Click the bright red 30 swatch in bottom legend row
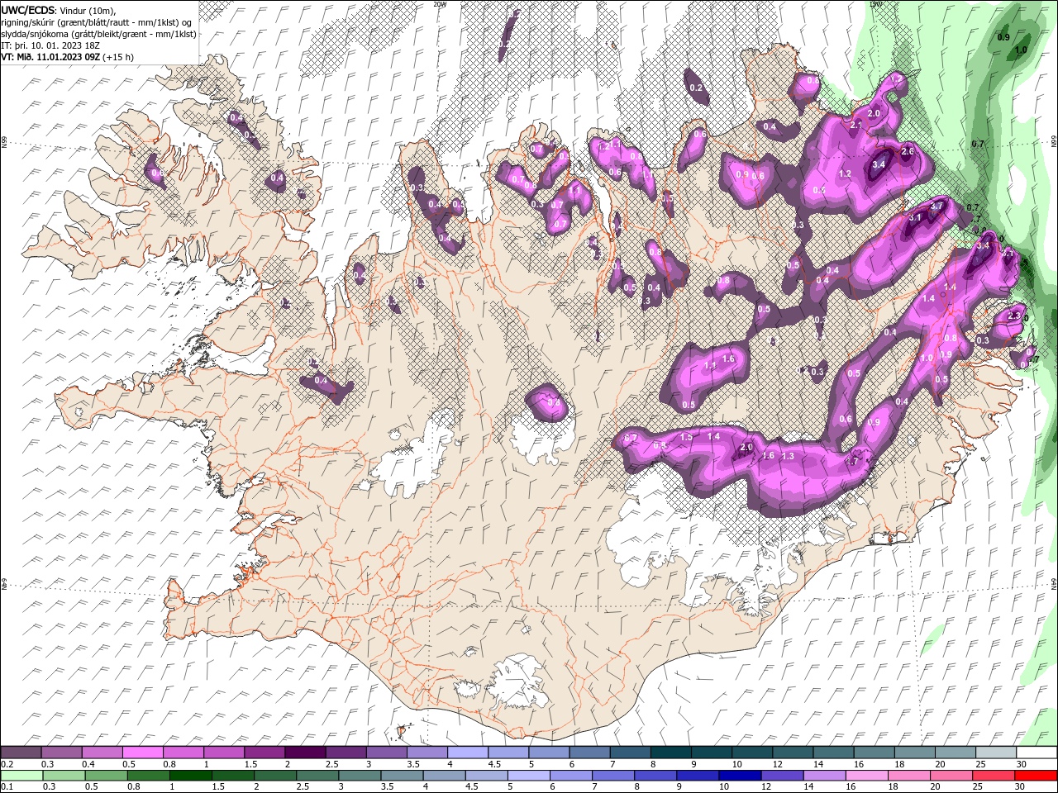This screenshot has width=1058, height=793. [1035, 776]
